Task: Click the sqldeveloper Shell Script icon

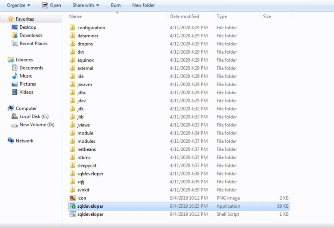Action: [73, 214]
